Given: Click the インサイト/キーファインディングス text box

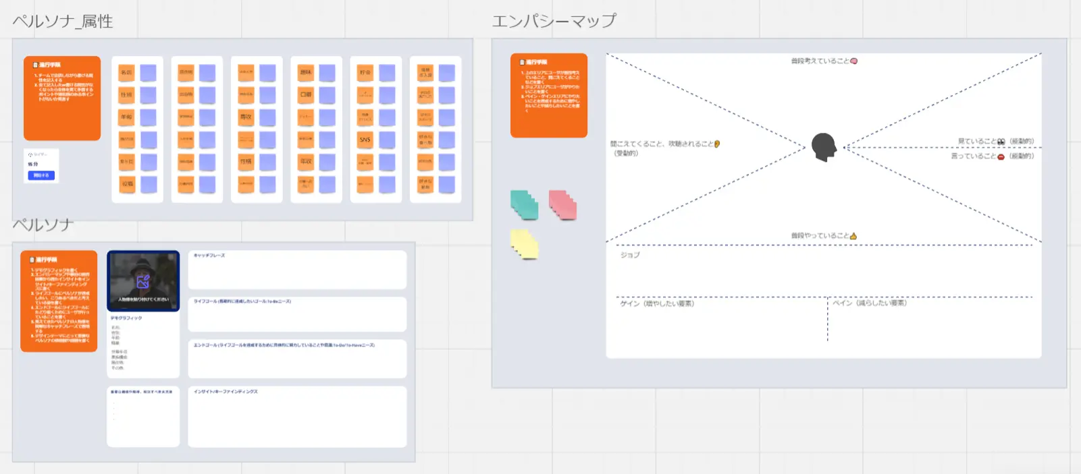Looking at the screenshot, I should (x=297, y=417).
